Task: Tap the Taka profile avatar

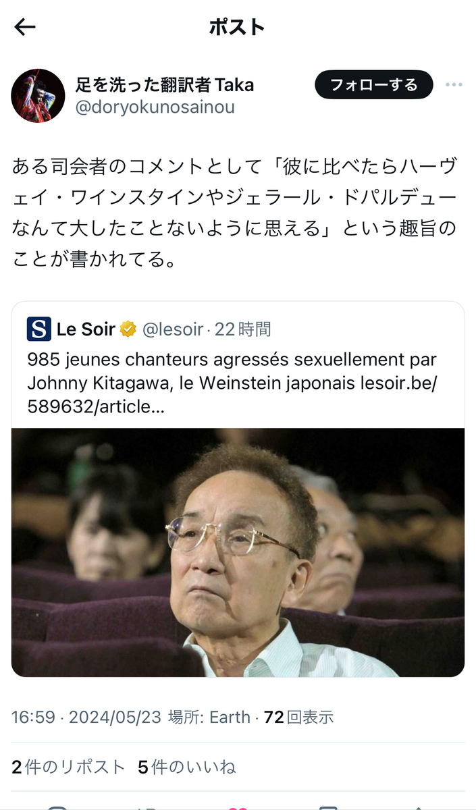Action: (x=38, y=95)
